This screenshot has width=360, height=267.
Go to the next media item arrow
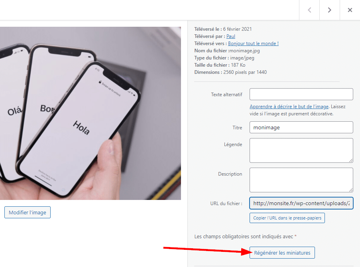(x=329, y=10)
